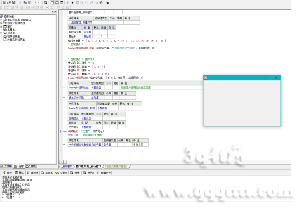Viewport: 303px width, 214px height.
Task: Close the running debug window
Action: pyautogui.click(x=276, y=78)
